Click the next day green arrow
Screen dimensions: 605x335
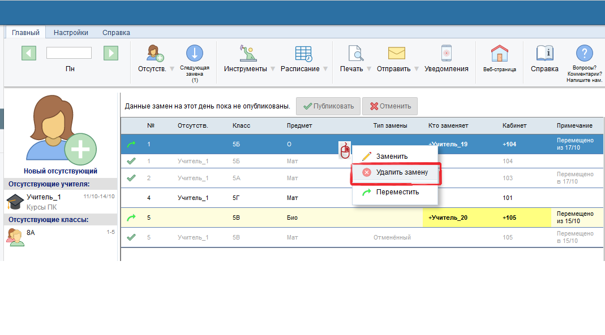(110, 53)
